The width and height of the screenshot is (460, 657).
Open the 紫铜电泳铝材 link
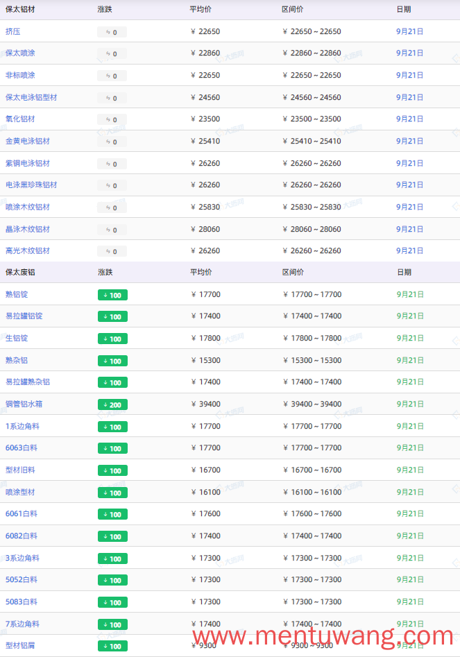tap(28, 164)
